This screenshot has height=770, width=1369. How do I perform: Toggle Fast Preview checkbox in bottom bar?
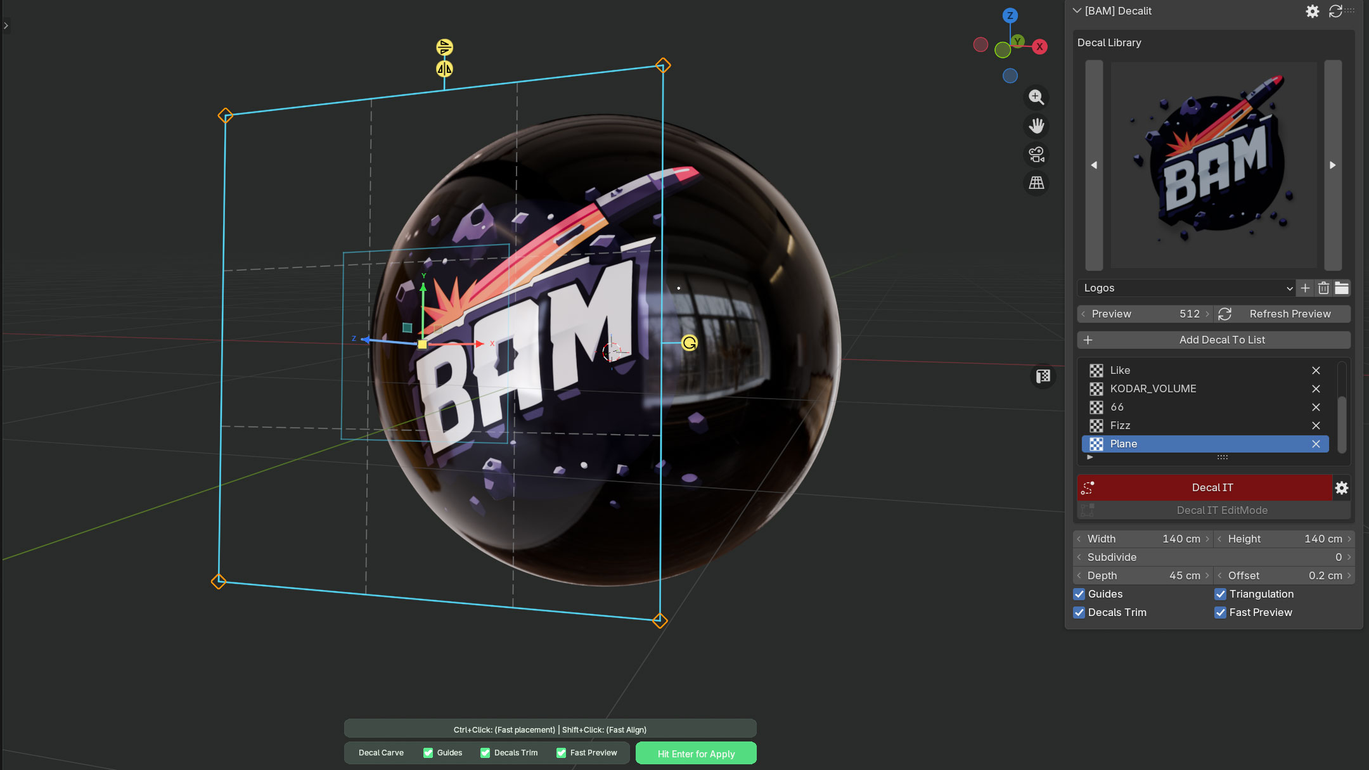coord(562,753)
